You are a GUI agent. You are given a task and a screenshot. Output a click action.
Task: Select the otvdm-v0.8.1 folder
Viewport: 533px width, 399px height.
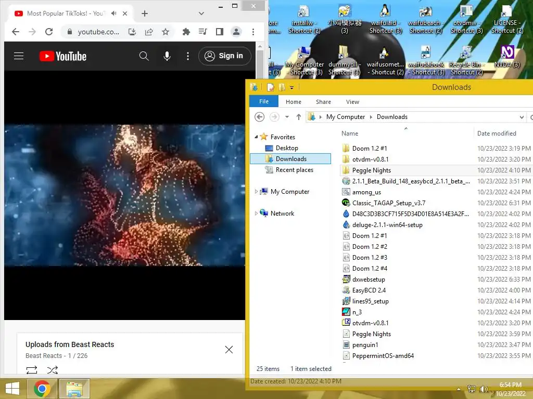(x=370, y=159)
